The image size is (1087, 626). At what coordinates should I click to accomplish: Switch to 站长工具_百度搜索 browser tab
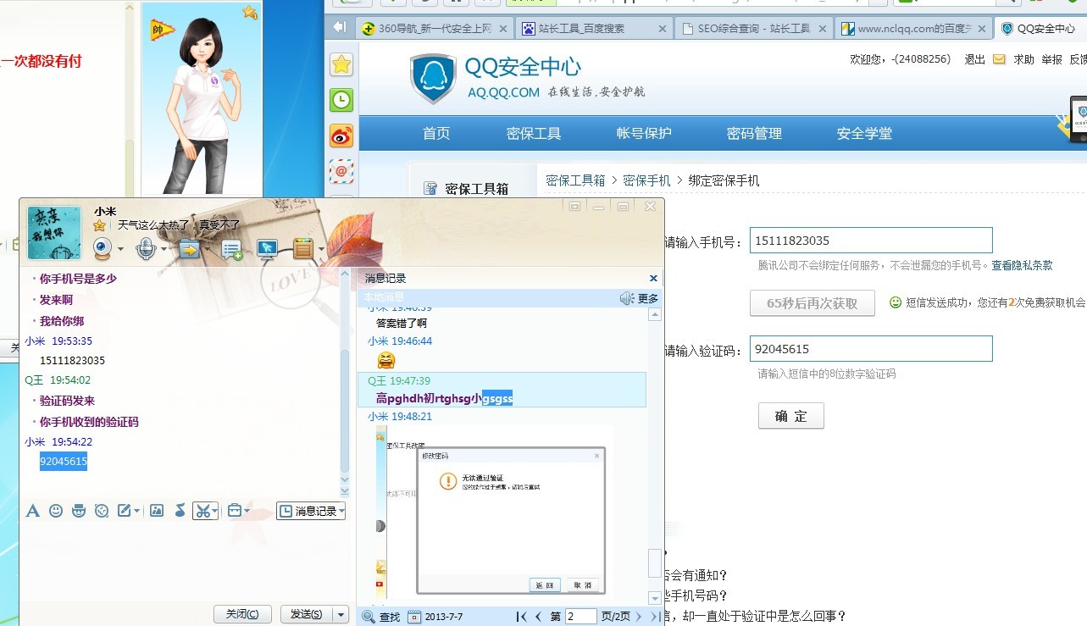coord(593,28)
